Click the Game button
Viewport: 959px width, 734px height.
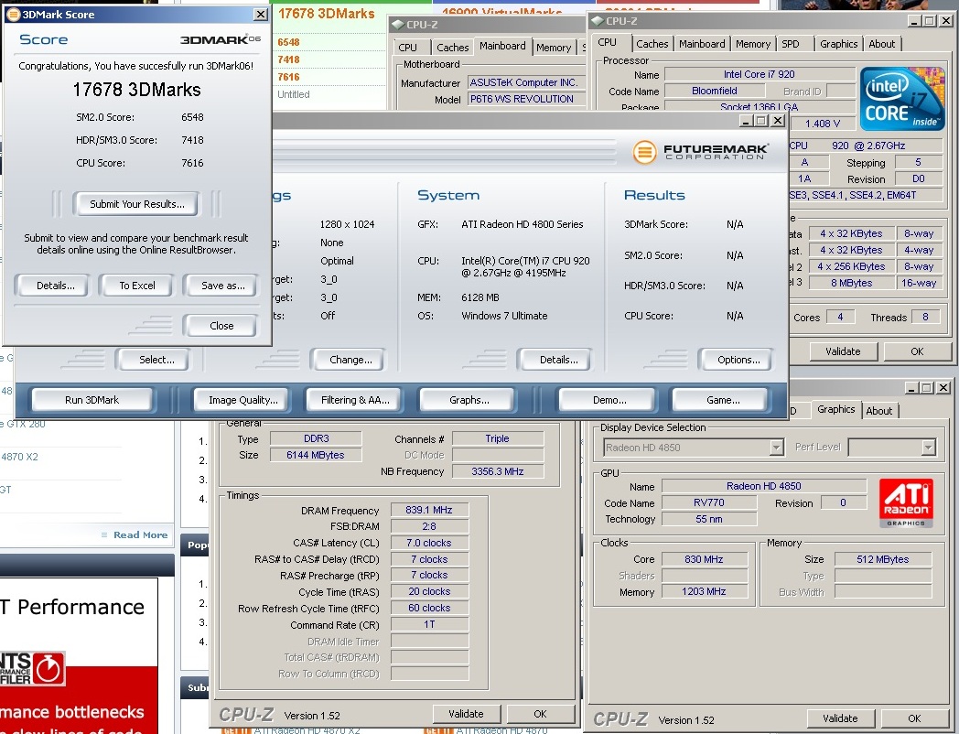coord(723,399)
